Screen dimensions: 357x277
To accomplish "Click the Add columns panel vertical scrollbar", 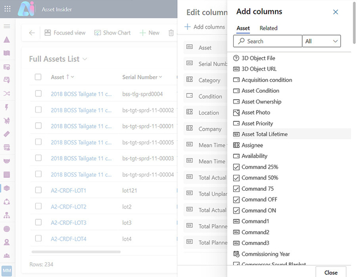I will click(354, 22).
